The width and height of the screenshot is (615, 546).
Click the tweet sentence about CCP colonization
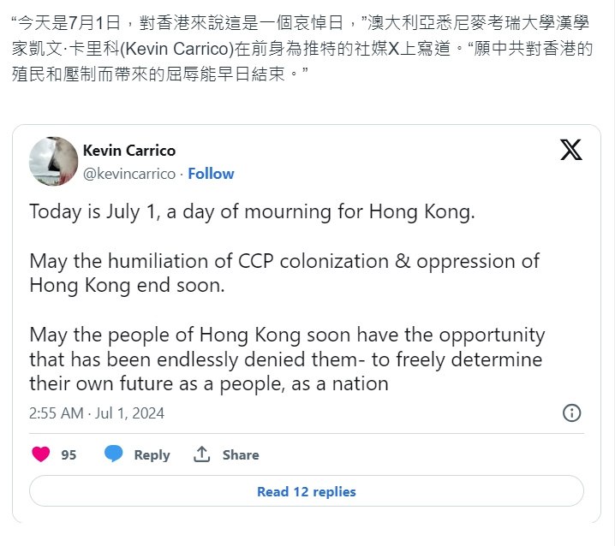click(284, 273)
